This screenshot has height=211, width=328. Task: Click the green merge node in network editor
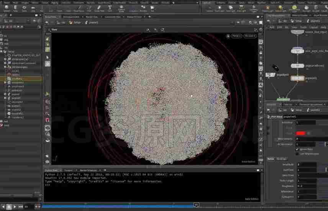283,99
